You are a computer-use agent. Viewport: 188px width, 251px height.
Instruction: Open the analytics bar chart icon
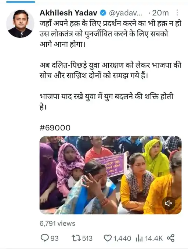coord(139,239)
